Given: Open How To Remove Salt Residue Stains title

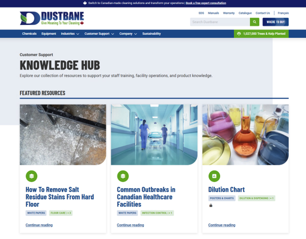Looking at the screenshot, I should [x=60, y=197].
